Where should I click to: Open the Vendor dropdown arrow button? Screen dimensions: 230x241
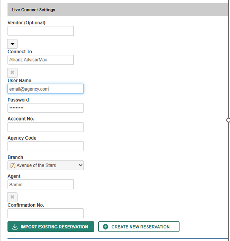click(x=12, y=44)
